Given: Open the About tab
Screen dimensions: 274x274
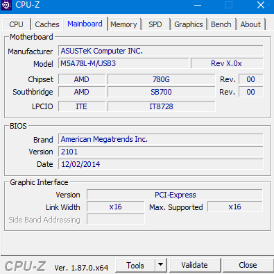Looking at the screenshot, I should coord(250,24).
